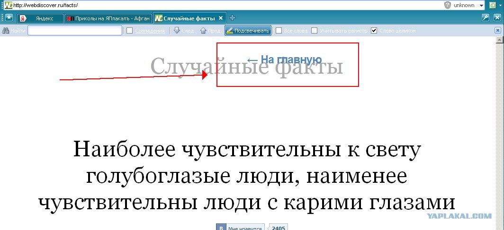Select the Случайные факты tab
Viewport: 504px width, 230px height.
(x=189, y=18)
